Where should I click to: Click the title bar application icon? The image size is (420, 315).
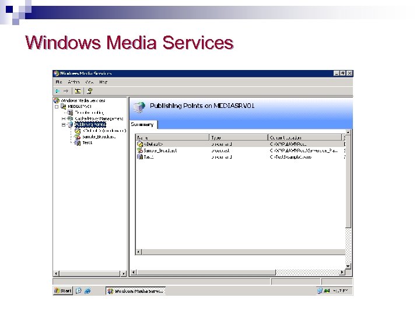click(56, 73)
